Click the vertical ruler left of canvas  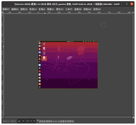(3, 65)
